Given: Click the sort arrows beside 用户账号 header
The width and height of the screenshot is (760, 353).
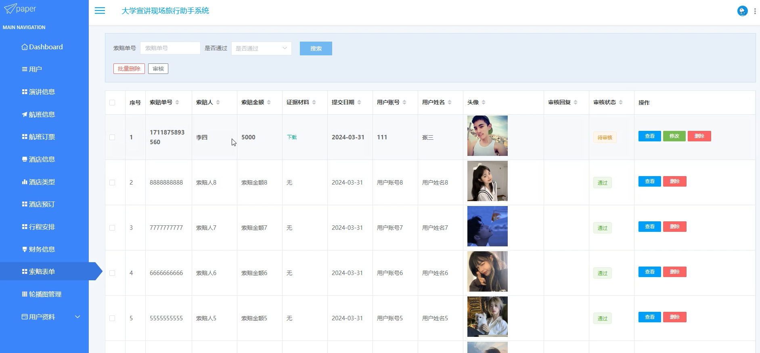Looking at the screenshot, I should click(404, 103).
